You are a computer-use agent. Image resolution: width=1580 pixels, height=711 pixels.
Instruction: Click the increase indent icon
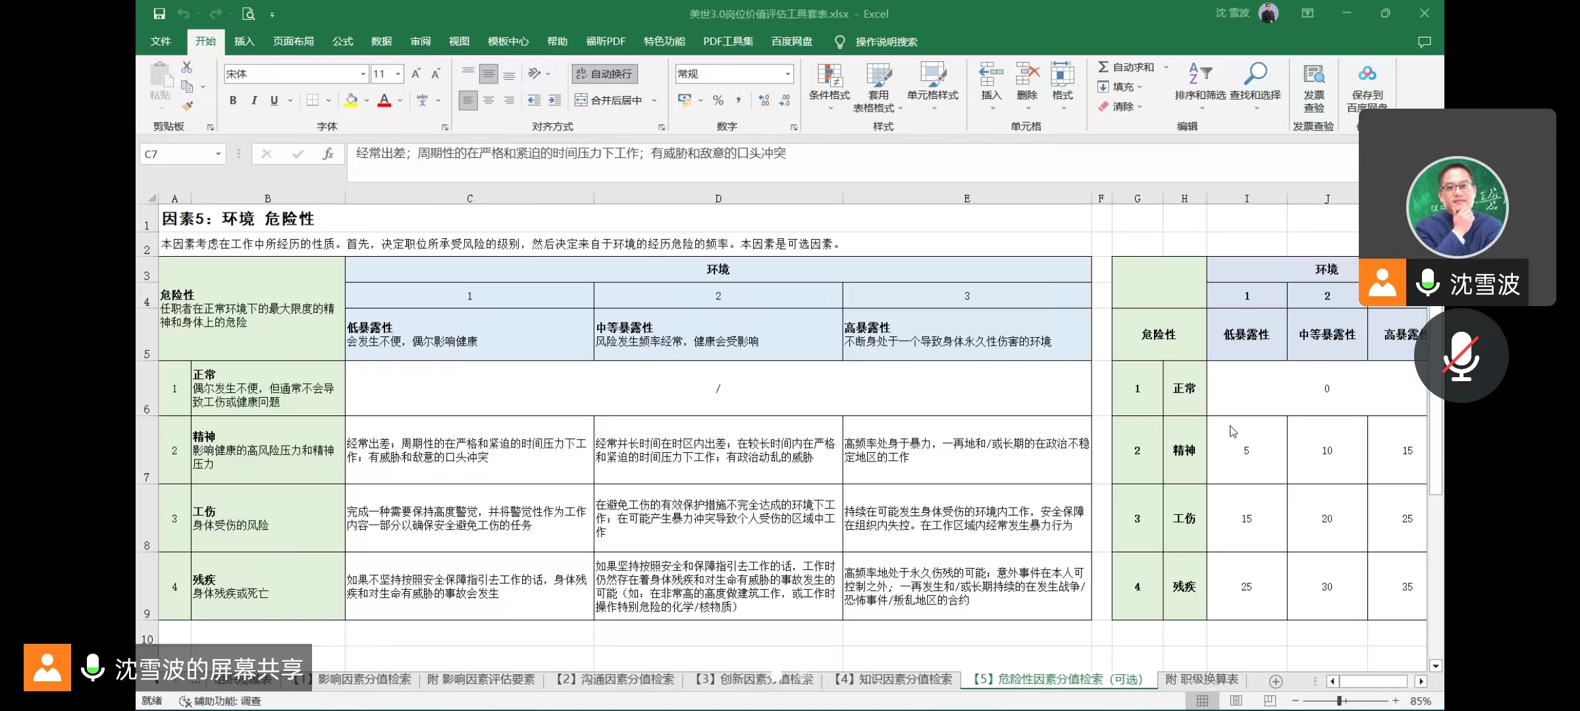(555, 100)
